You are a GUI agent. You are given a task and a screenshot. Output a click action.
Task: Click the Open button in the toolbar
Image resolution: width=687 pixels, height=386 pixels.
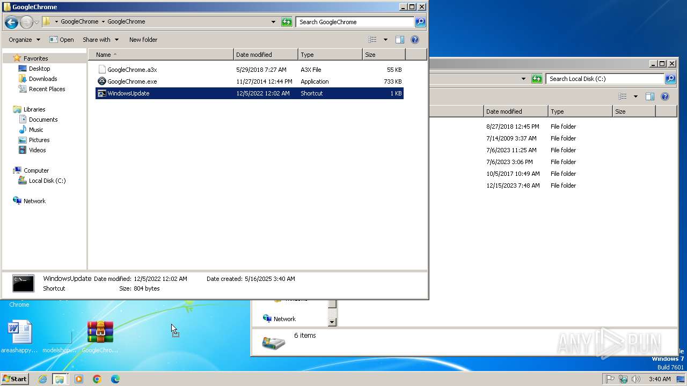click(61, 40)
